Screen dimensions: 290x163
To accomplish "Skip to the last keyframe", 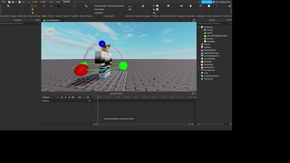I will point(69,97).
